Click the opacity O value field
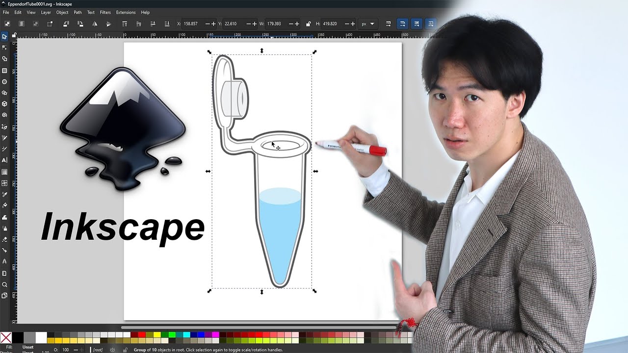 65,350
